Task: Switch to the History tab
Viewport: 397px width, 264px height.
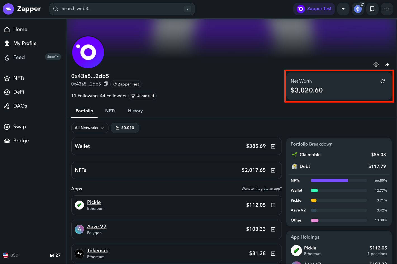Action: 135,111
